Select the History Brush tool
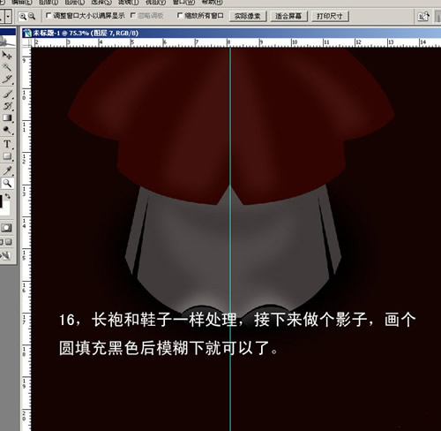 [7, 106]
